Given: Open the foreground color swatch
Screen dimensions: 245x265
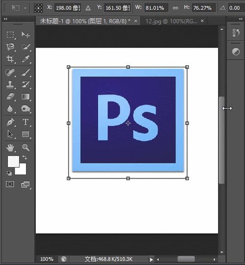Looking at the screenshot, I should coord(13,161).
